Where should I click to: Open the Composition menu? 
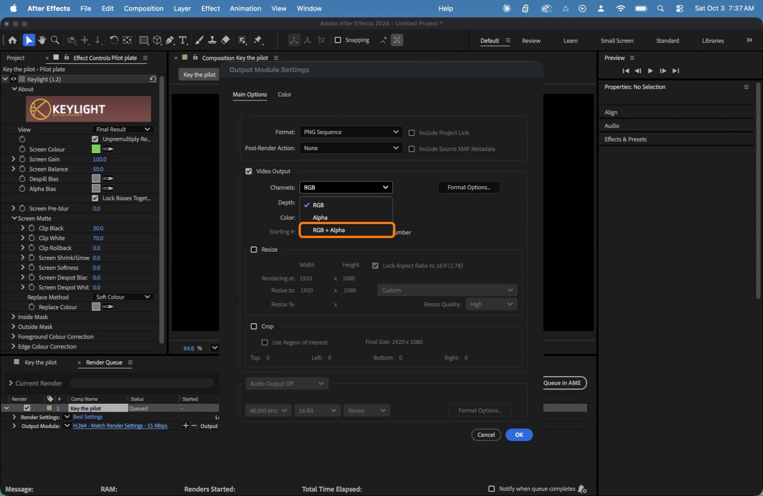(143, 8)
